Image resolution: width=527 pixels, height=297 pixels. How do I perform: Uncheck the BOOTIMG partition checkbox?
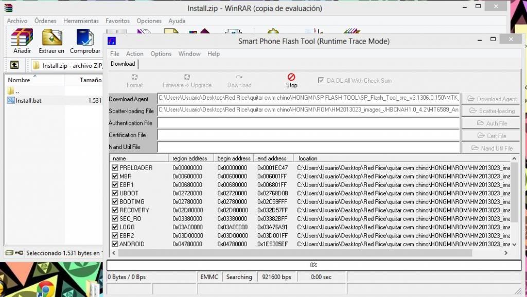[115, 202]
